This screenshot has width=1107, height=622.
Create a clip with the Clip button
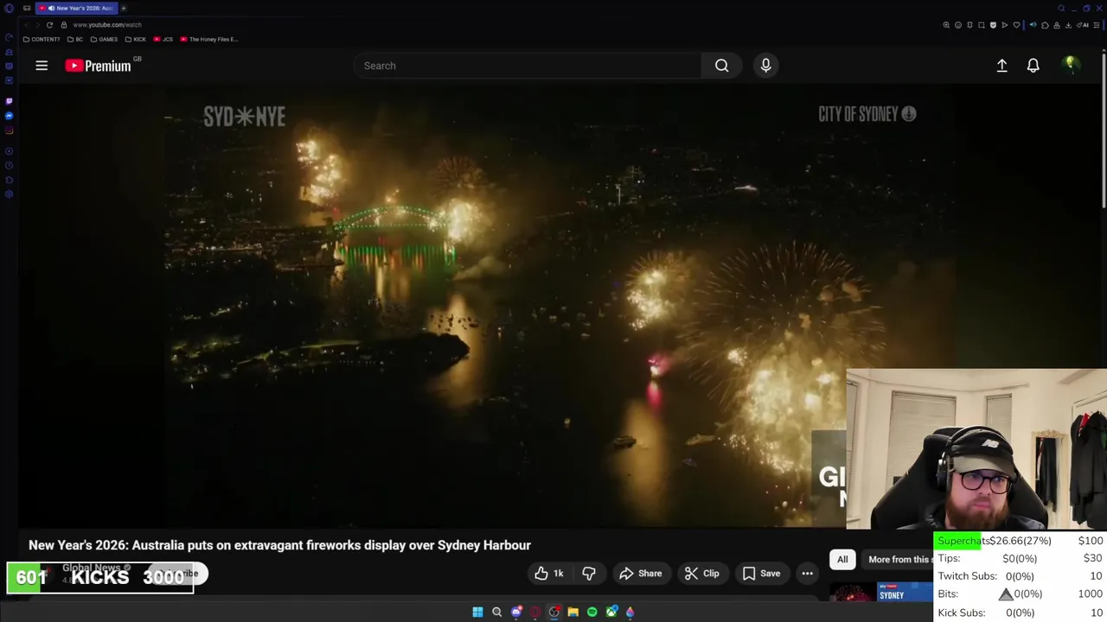[x=701, y=574]
